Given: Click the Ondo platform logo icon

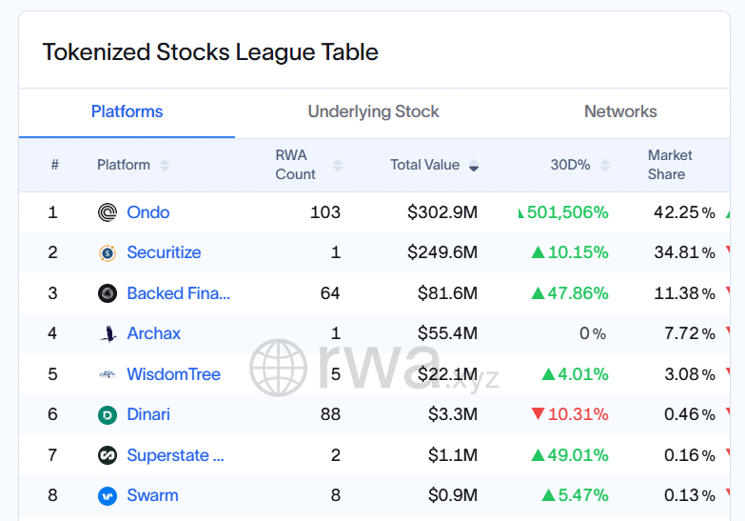Looking at the screenshot, I should tap(108, 212).
